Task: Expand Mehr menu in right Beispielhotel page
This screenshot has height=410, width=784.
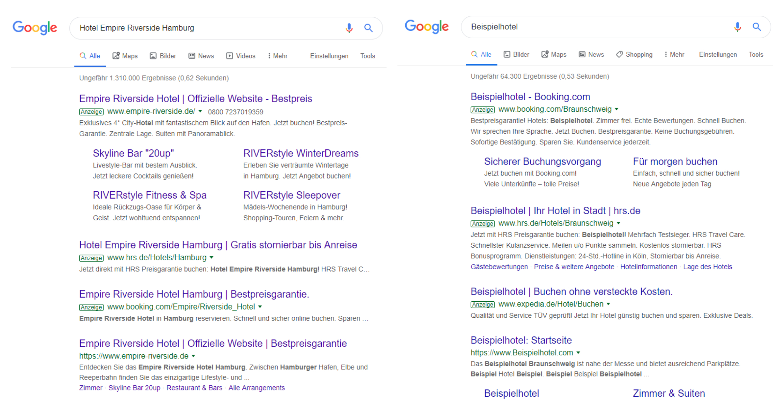Action: tap(674, 54)
